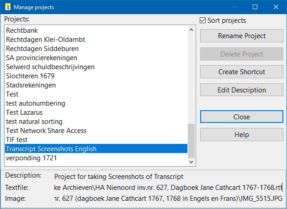Click the scroll up arrow of projects list

(191, 30)
